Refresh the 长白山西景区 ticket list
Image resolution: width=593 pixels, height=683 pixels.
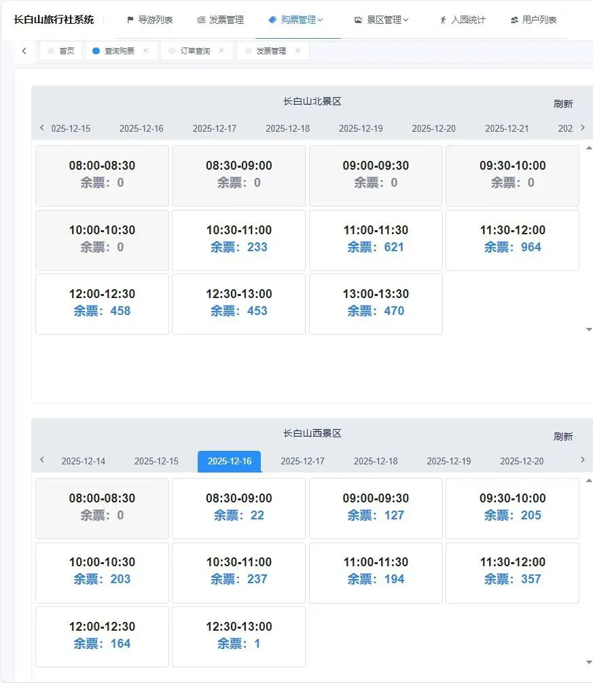click(563, 437)
